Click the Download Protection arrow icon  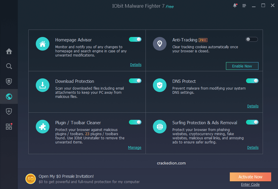pos(43,85)
